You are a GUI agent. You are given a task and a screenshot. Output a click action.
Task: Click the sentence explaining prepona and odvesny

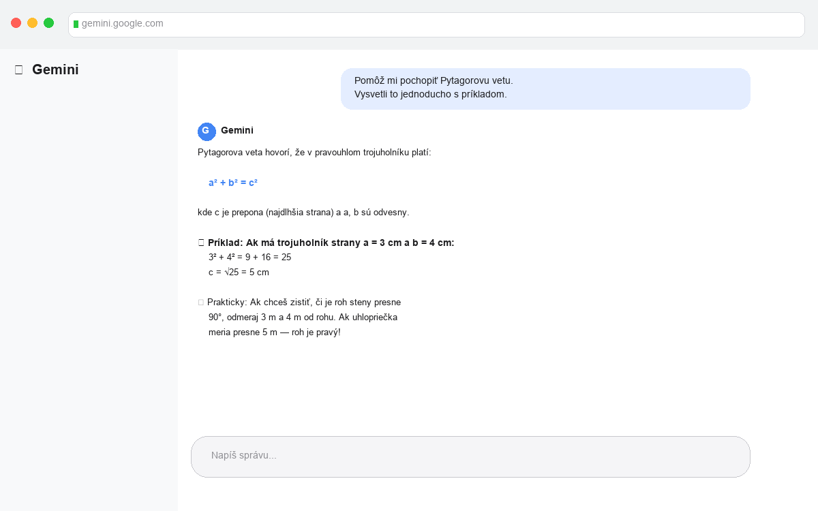pos(303,212)
